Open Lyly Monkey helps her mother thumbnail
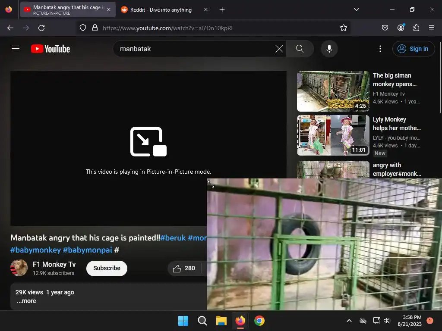The height and width of the screenshot is (331, 442). tap(333, 135)
